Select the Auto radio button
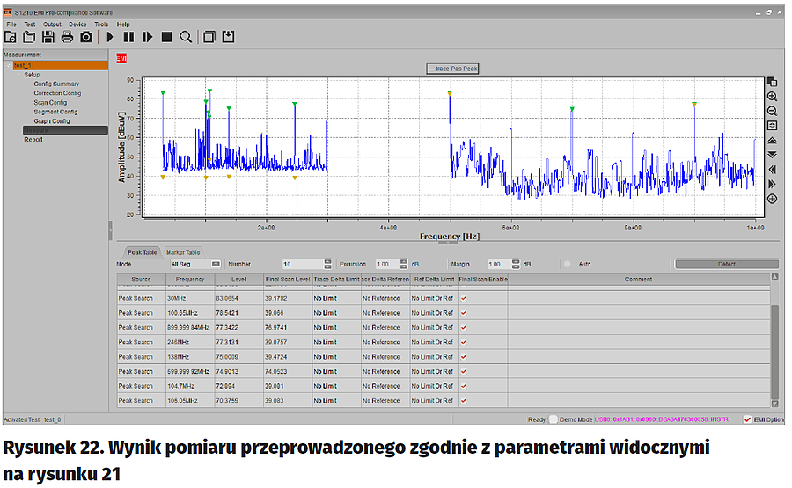792x488 pixels. [568, 264]
